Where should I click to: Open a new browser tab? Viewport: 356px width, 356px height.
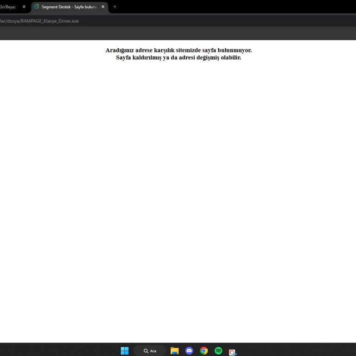tap(114, 7)
